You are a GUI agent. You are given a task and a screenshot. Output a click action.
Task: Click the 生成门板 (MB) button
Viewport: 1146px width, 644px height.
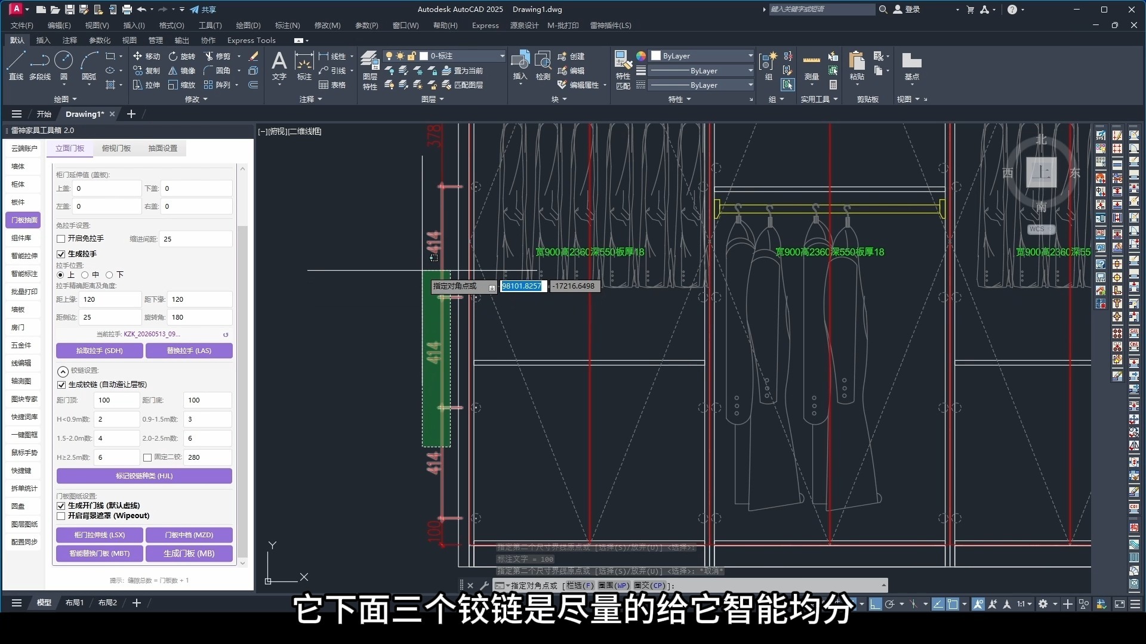point(189,553)
